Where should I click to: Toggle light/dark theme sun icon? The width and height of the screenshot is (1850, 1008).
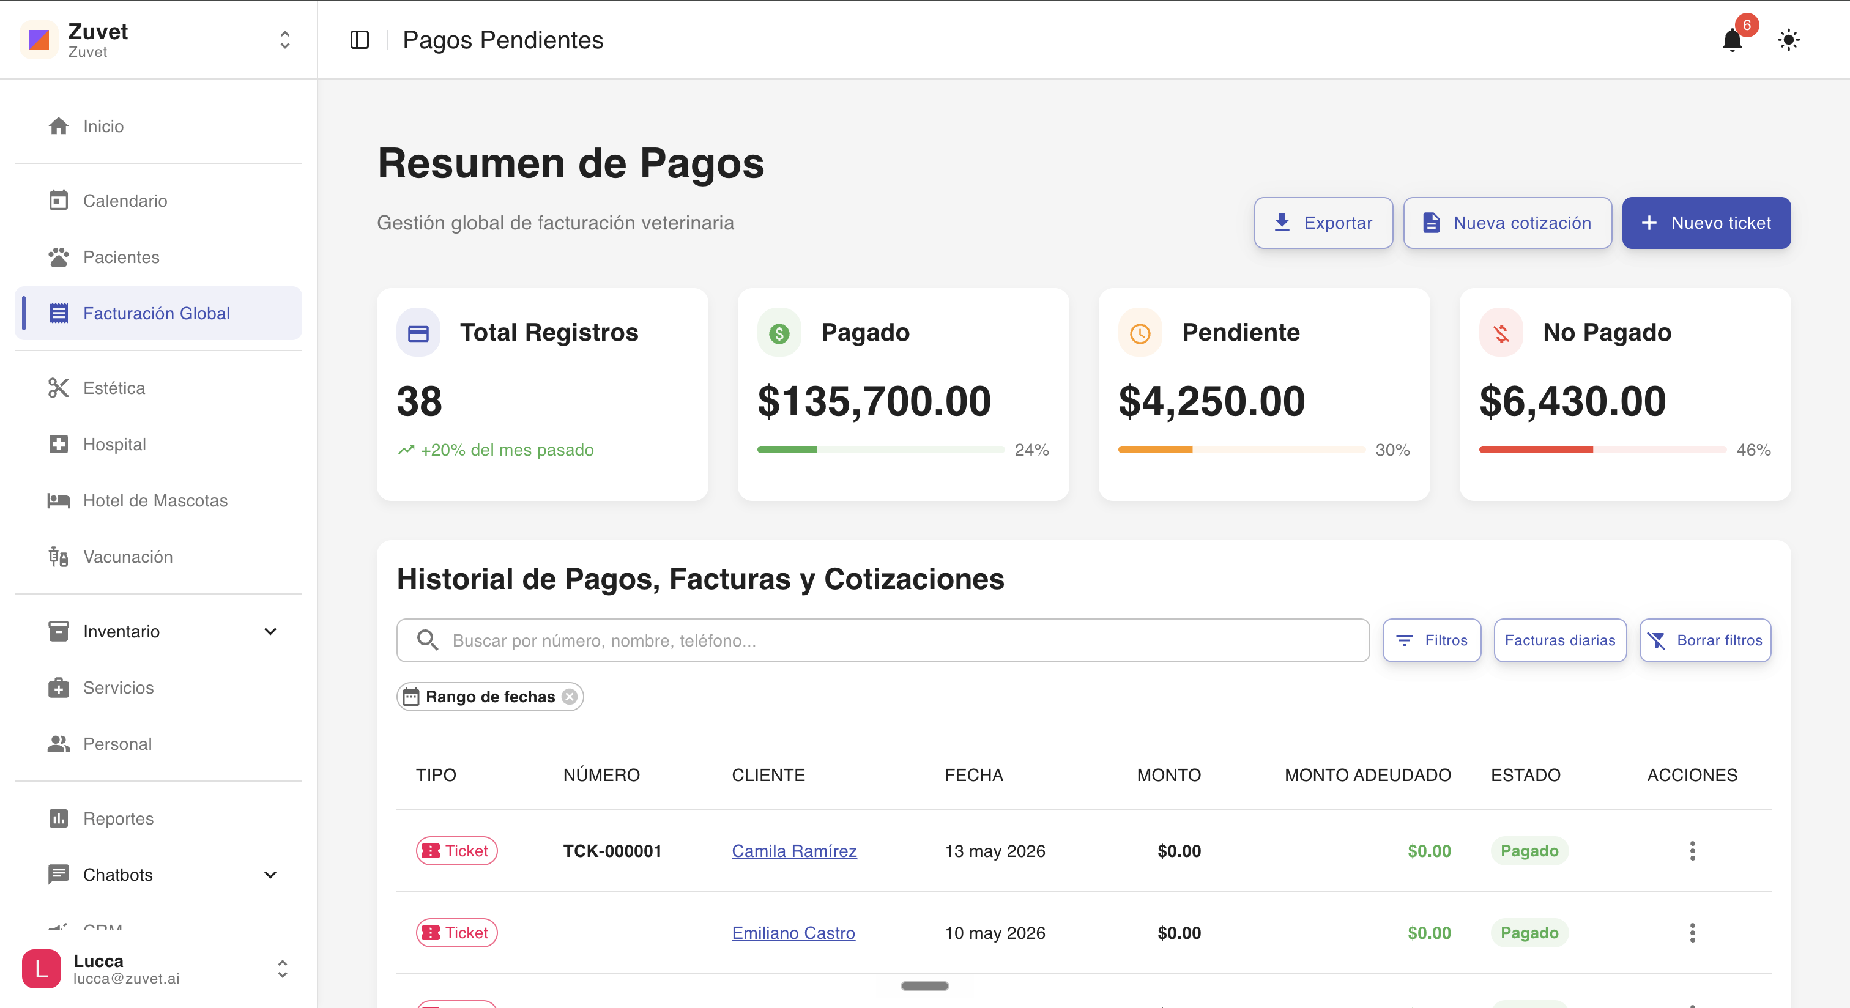click(1788, 40)
